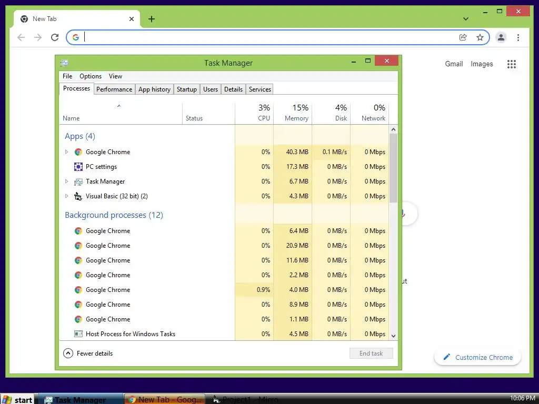This screenshot has width=539, height=404.
Task: Click the Chrome forward arrow icon
Action: tap(38, 37)
